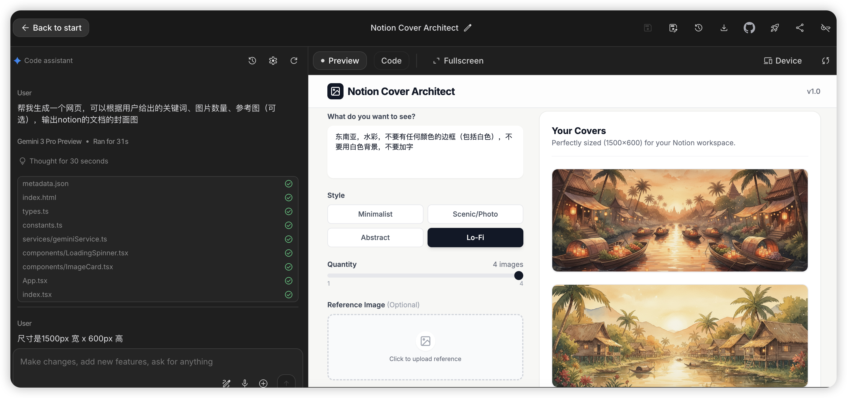The image size is (847, 398).
Task: Click the rocket deploy icon
Action: pos(774,28)
